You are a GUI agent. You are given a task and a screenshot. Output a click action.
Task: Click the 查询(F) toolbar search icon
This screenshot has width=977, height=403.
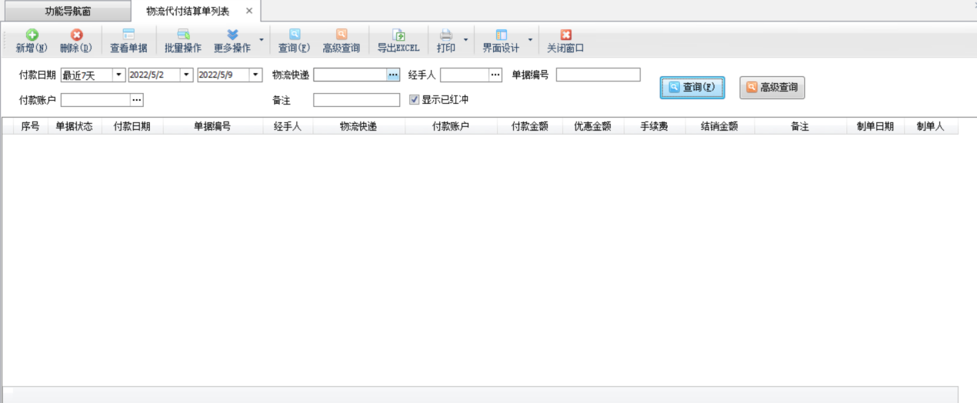pyautogui.click(x=294, y=35)
